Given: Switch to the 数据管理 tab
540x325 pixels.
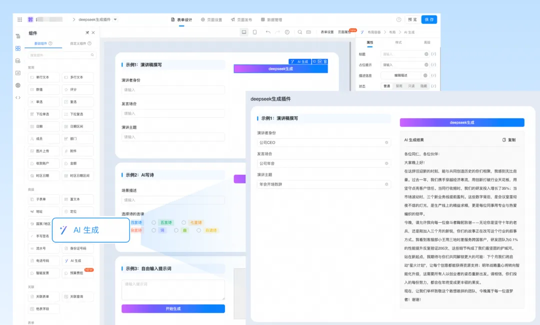Looking at the screenshot, I should [x=271, y=19].
